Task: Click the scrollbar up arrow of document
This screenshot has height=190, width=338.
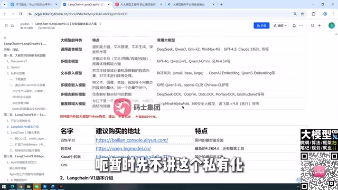Action: pyautogui.click(x=336, y=34)
